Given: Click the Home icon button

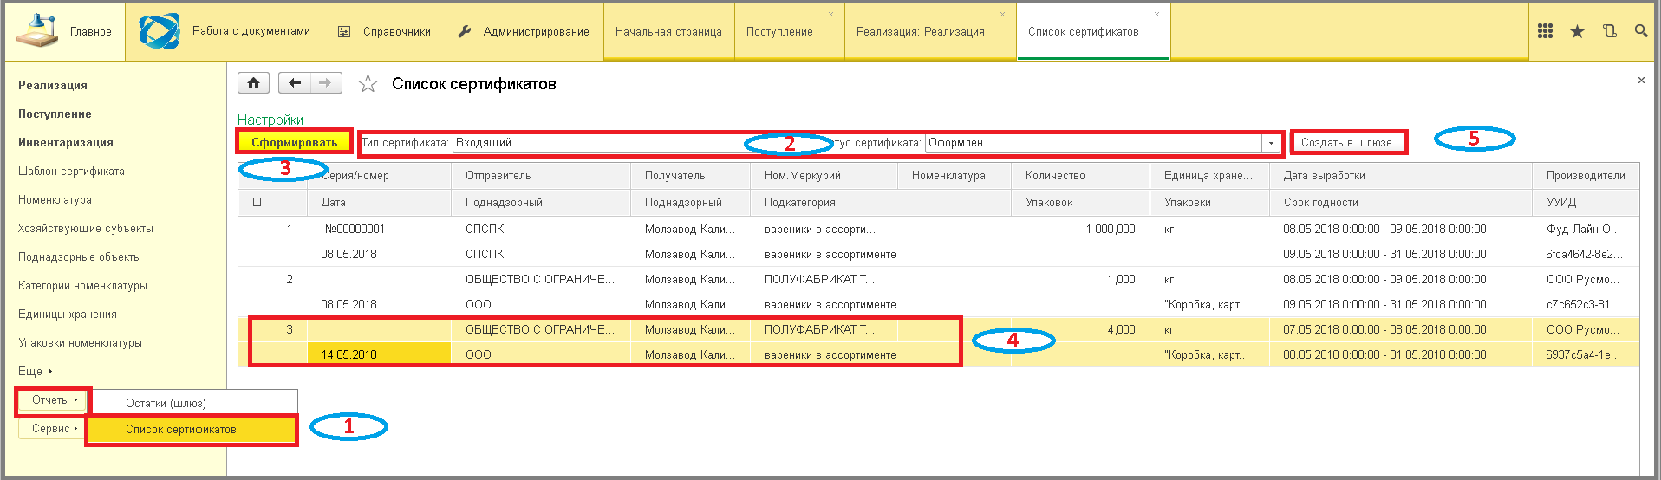Looking at the screenshot, I should [253, 83].
